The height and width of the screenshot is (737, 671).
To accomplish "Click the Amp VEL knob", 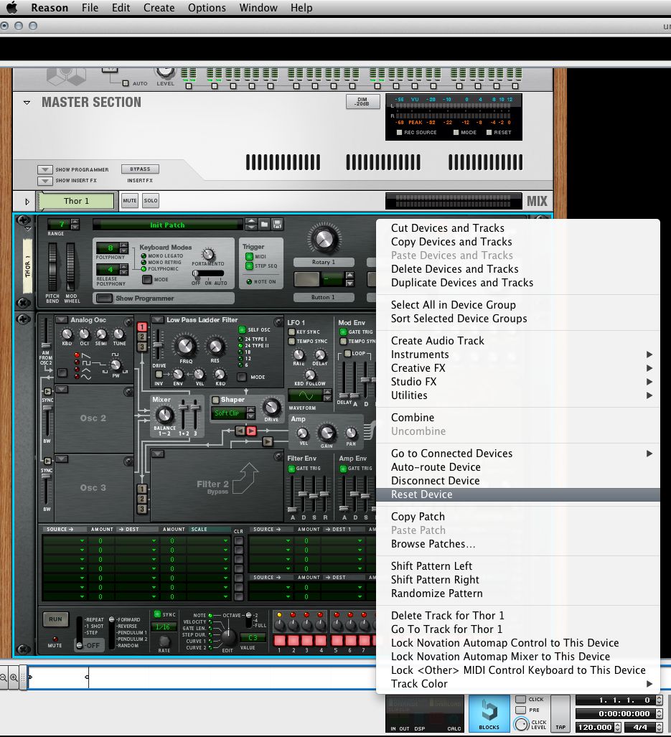I will [303, 433].
